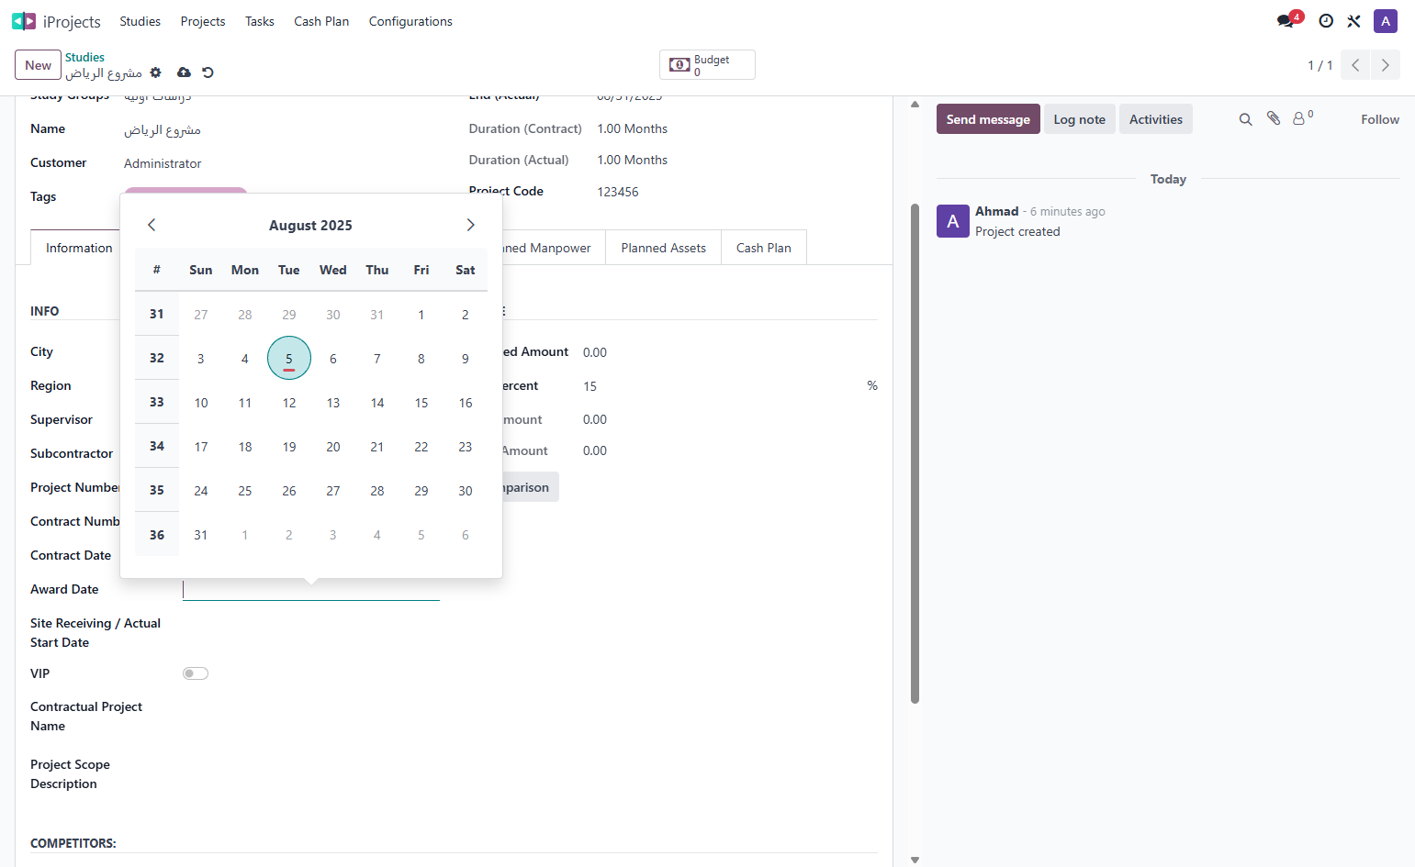Viewport: 1415px width, 867px height.
Task: Open the debug tools icon
Action: tap(1353, 21)
